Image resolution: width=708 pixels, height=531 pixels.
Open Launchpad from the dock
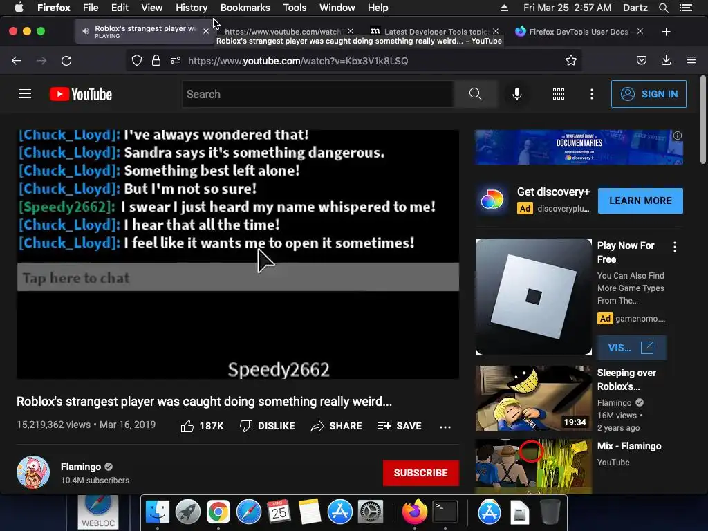tap(188, 512)
